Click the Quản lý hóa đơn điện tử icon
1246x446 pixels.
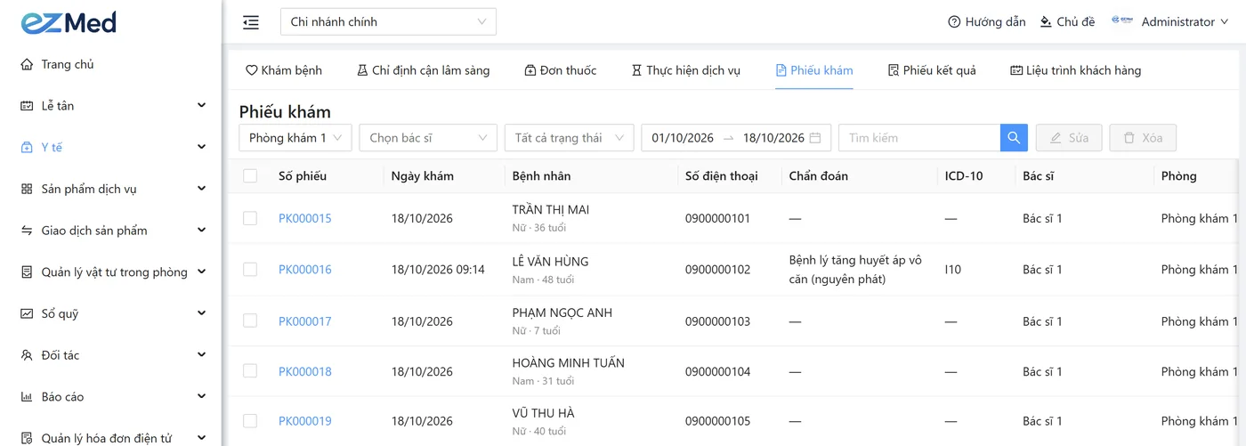27,438
